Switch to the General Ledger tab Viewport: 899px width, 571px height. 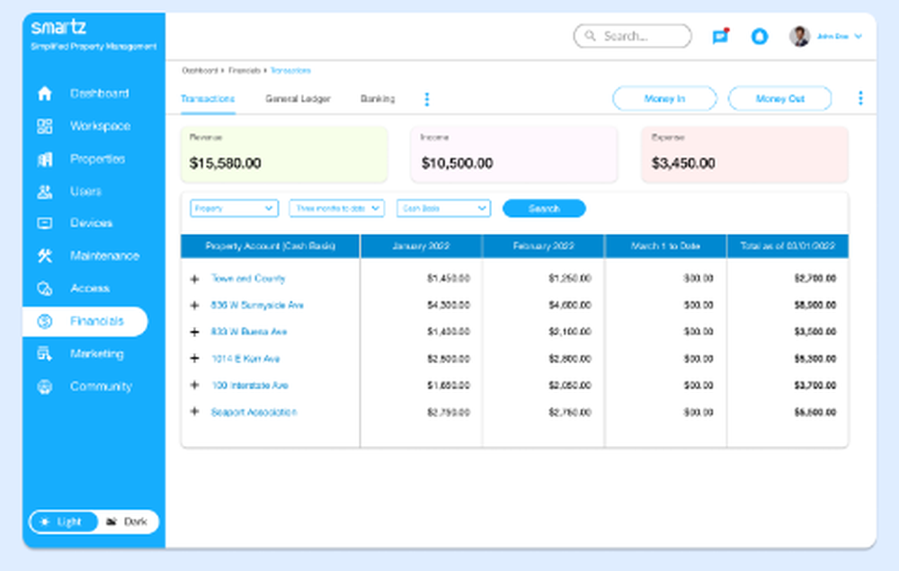coord(298,100)
